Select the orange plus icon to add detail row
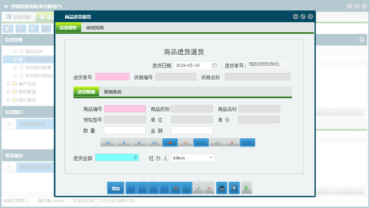 (x=170, y=142)
